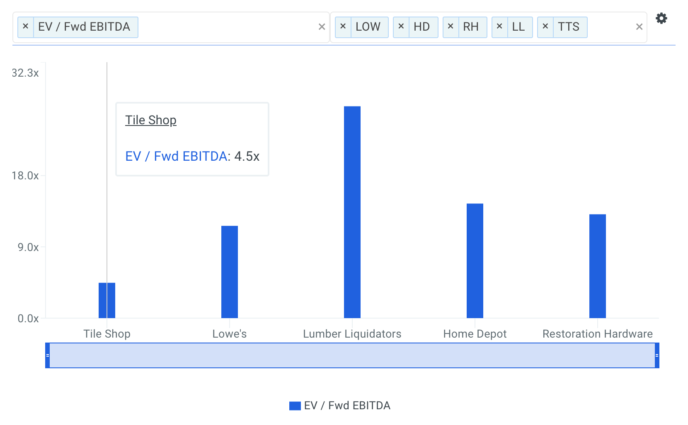Click the left range navigator handle
Image resolution: width=688 pixels, height=425 pixels.
[48, 355]
